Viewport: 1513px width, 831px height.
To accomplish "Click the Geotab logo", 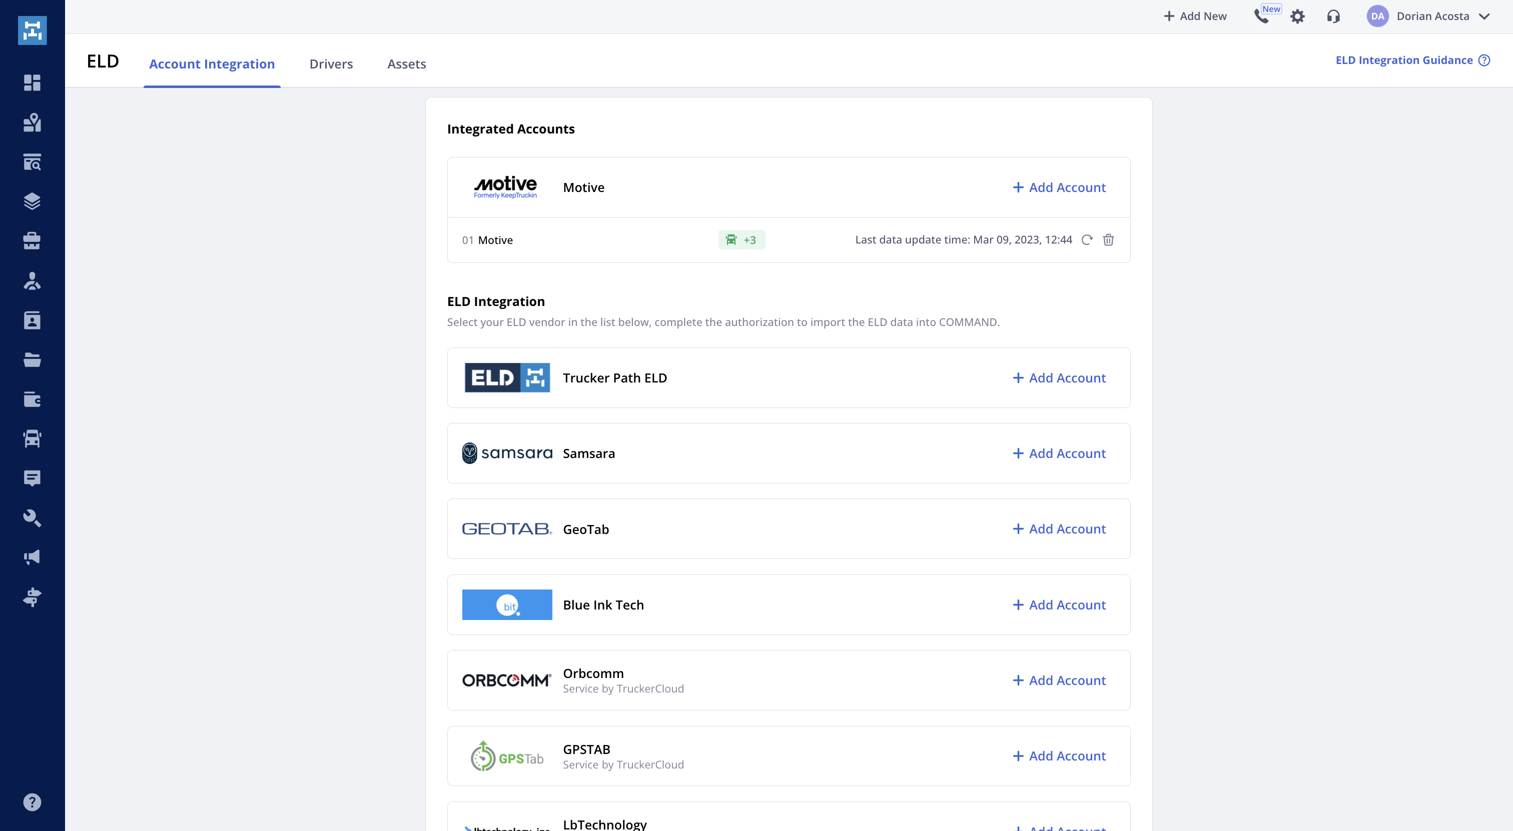I will coord(507,529).
